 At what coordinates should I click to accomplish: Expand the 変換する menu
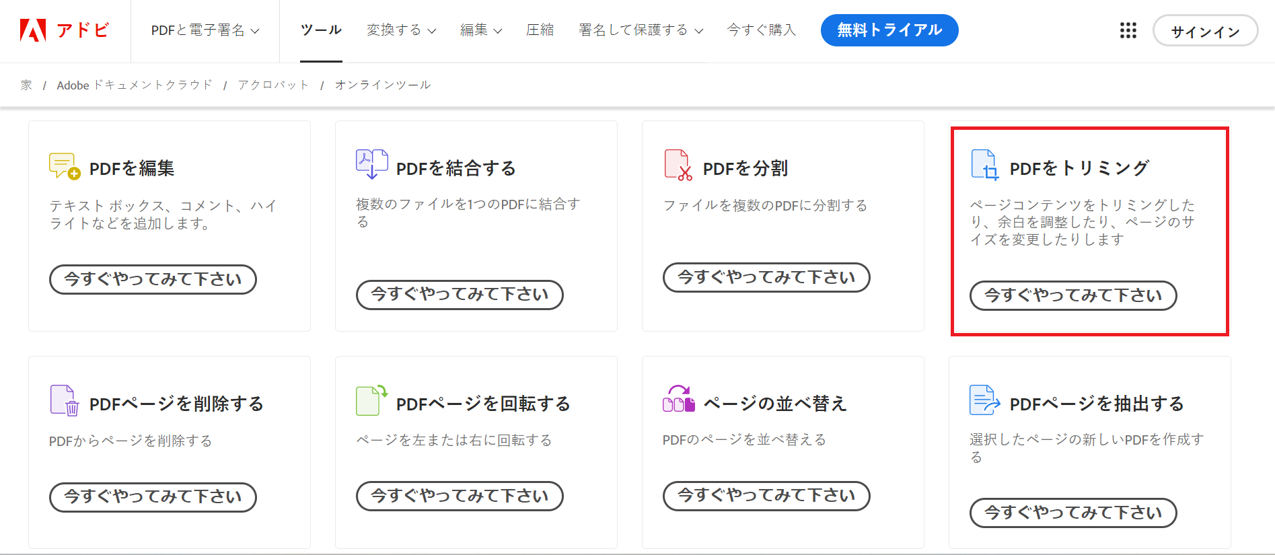pyautogui.click(x=402, y=30)
